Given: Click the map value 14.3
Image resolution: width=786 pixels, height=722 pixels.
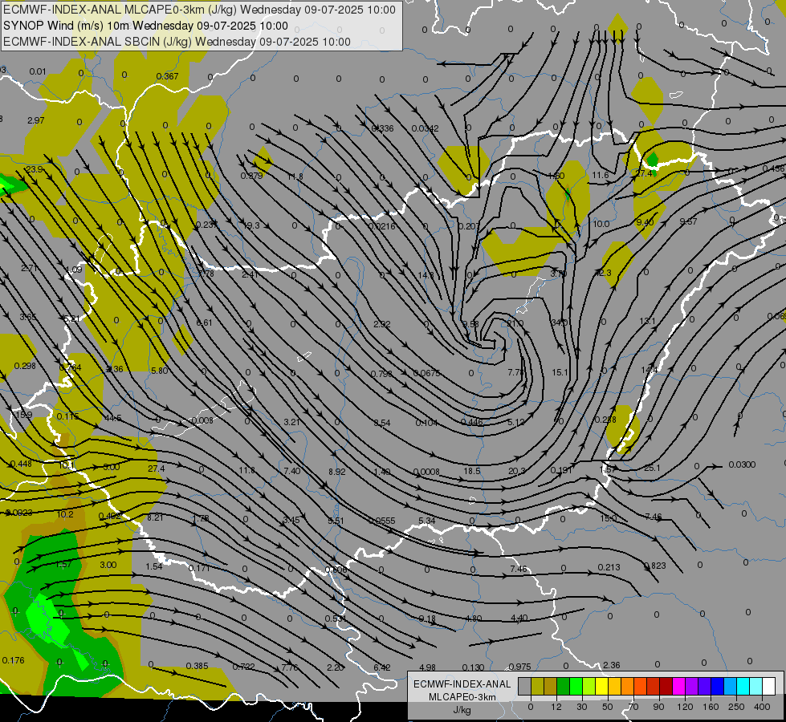Looking at the screenshot, I should pos(426,275).
